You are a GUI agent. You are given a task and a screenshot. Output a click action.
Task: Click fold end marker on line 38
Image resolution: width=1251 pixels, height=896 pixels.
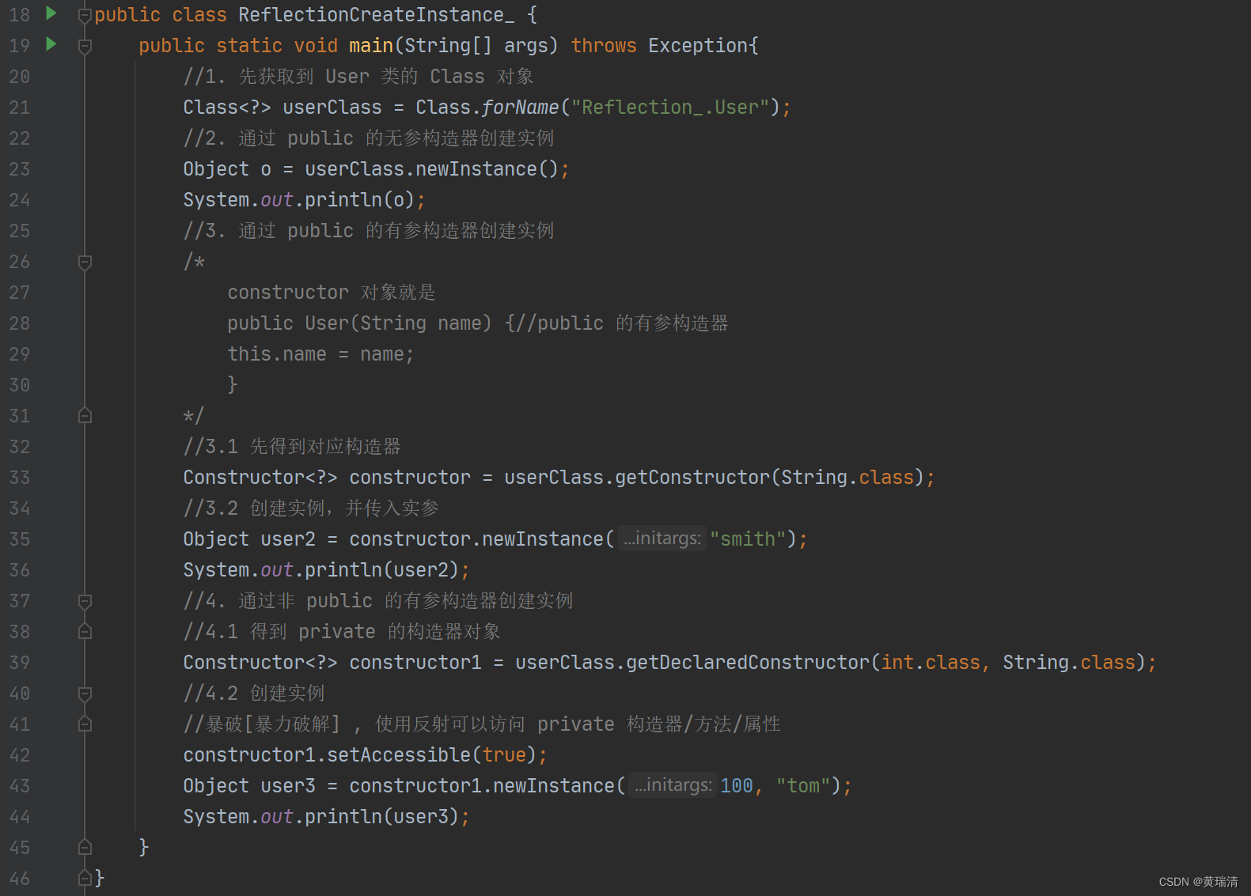click(x=85, y=632)
